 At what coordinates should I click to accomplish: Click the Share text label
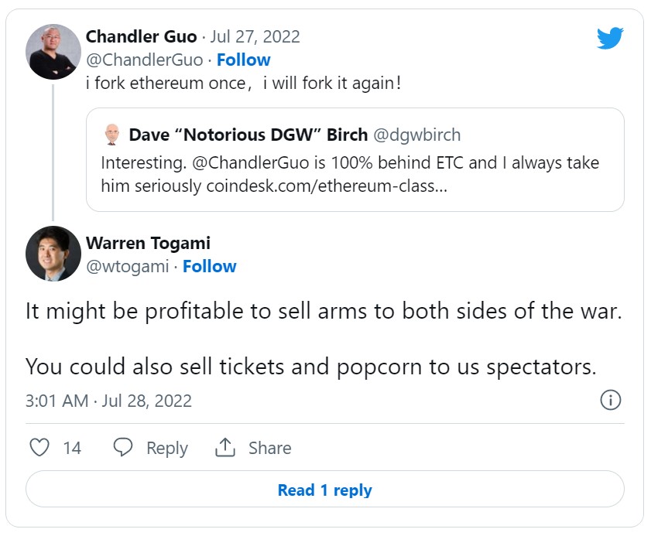[x=269, y=448]
